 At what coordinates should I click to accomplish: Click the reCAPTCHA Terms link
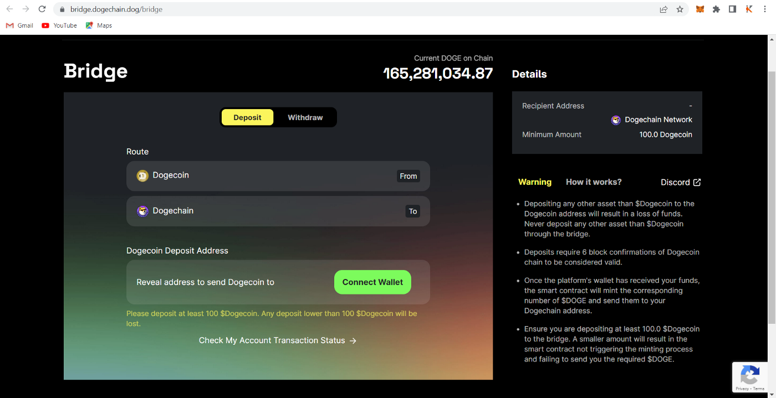click(x=759, y=389)
